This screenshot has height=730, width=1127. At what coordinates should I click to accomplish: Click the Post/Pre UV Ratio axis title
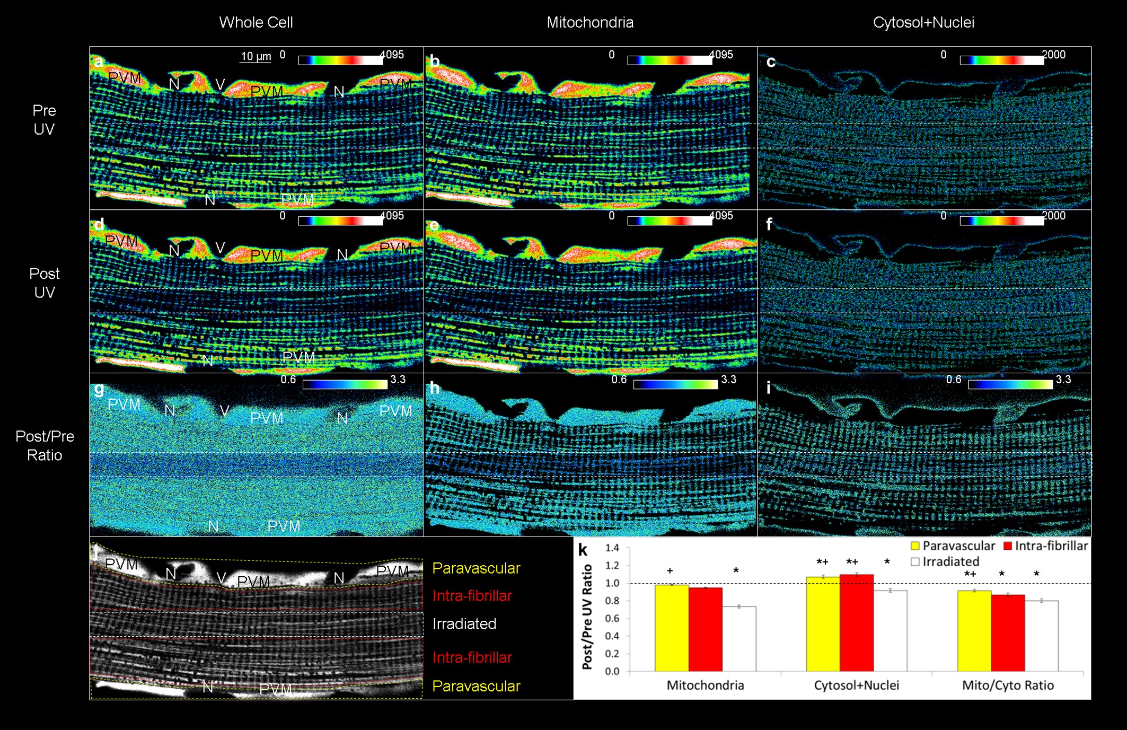click(x=587, y=617)
